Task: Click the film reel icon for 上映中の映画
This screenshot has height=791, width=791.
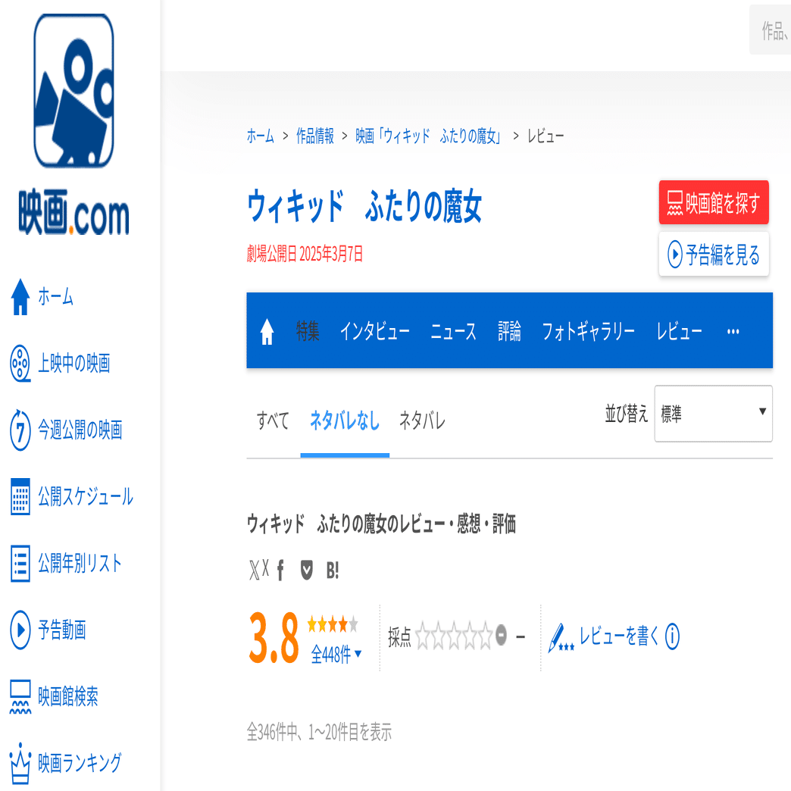Action: (x=20, y=363)
